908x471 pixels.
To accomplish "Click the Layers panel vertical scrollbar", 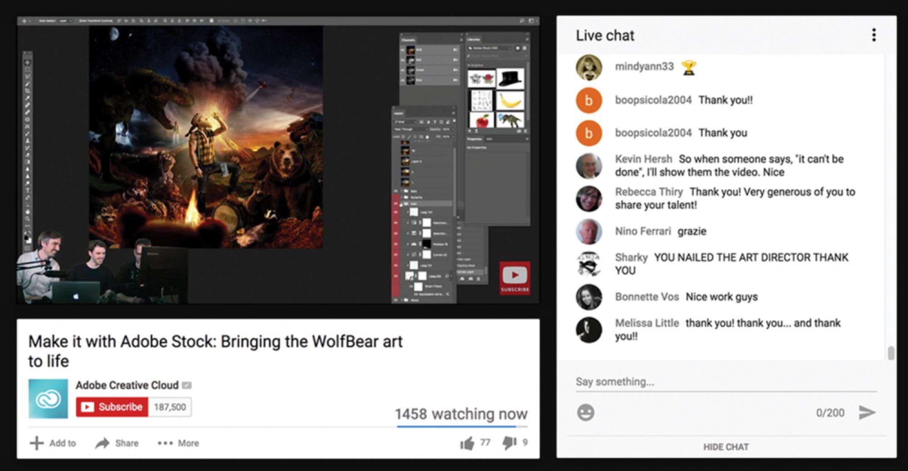I will (454, 182).
